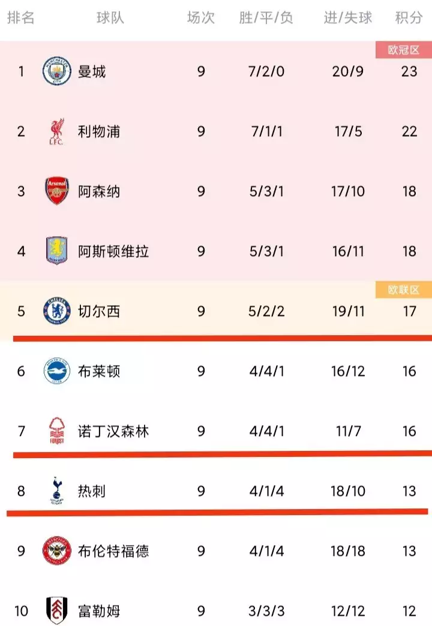Click the 排名 column header
The width and height of the screenshot is (432, 626).
21,18
